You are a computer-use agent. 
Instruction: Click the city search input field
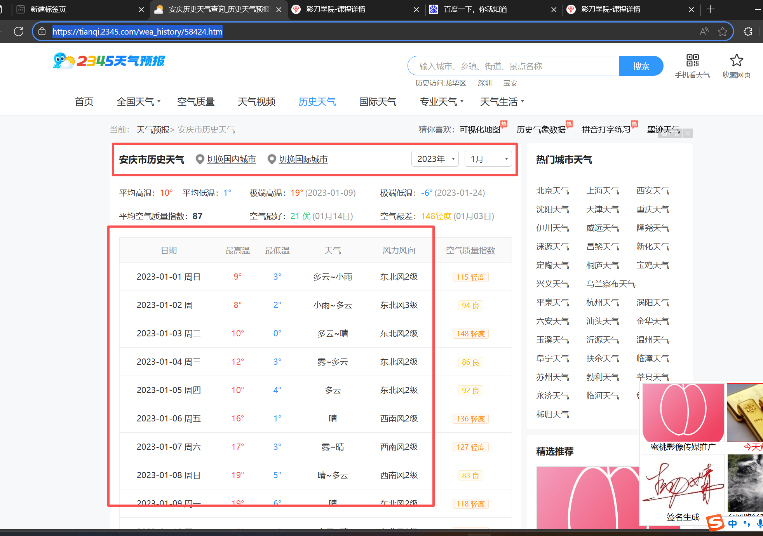[513, 66]
